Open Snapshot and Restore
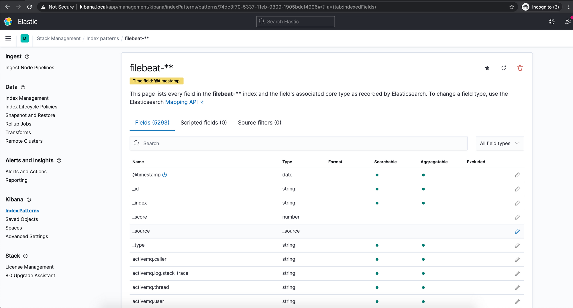 coord(30,115)
